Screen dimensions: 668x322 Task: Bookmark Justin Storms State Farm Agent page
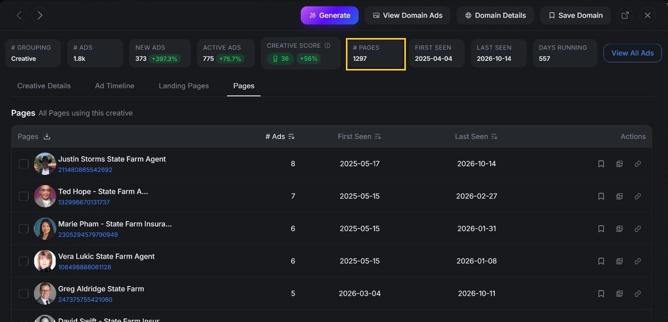[x=601, y=164]
